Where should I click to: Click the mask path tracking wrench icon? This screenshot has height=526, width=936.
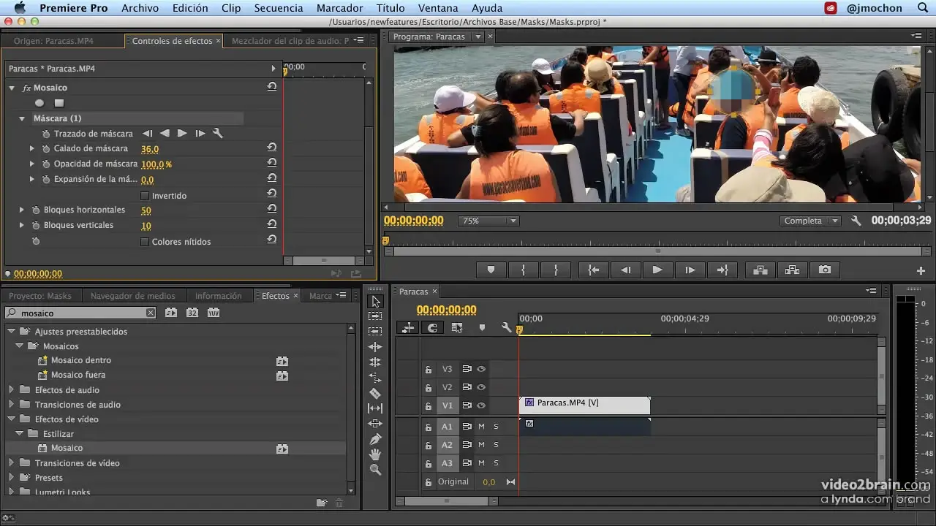[x=217, y=134]
